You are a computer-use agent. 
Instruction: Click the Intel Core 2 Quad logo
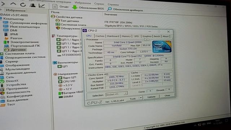162,47
